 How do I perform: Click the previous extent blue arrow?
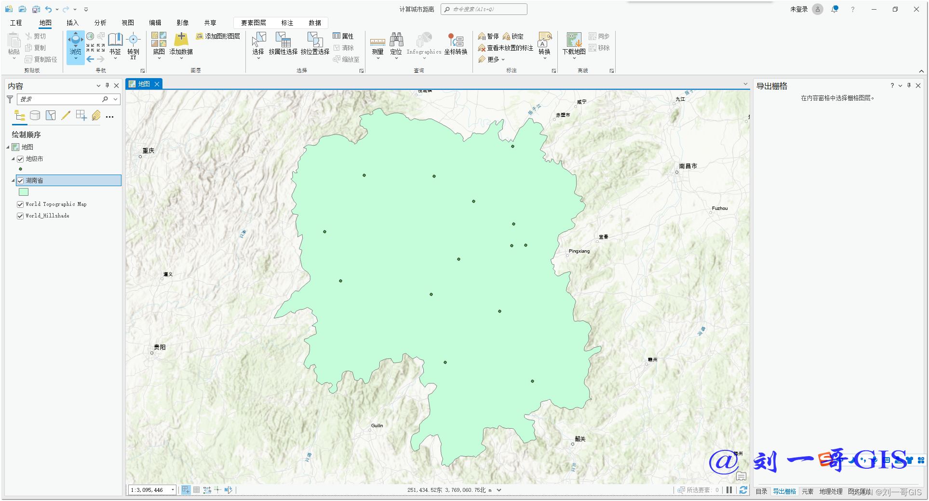[90, 59]
